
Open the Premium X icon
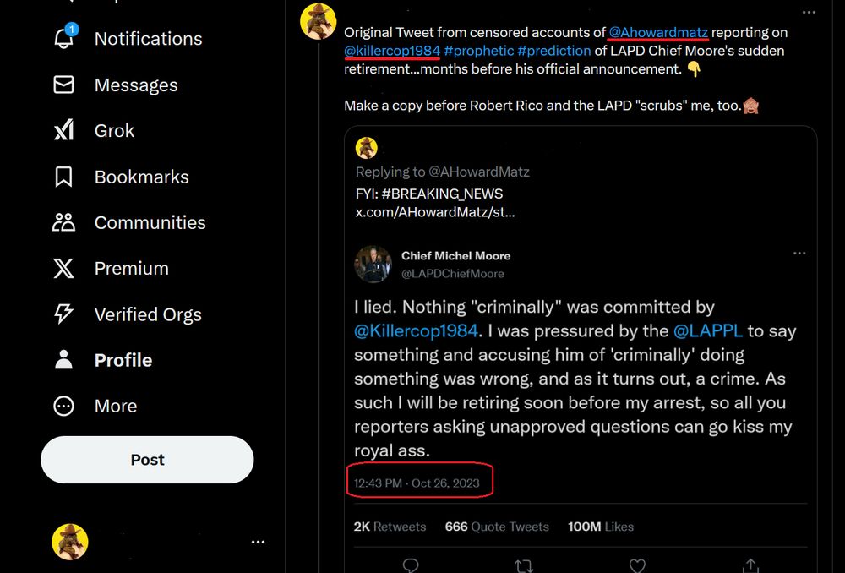[x=64, y=268]
